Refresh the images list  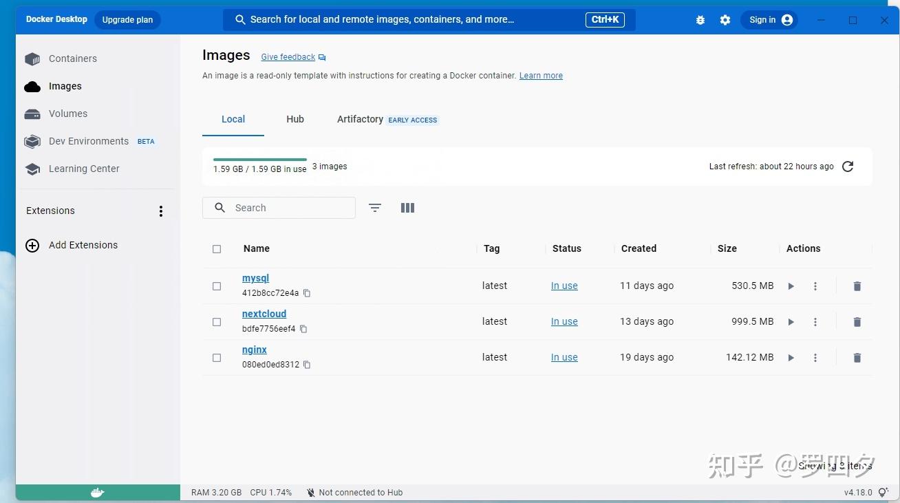(848, 167)
